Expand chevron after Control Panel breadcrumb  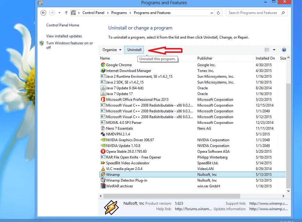click(x=108, y=13)
